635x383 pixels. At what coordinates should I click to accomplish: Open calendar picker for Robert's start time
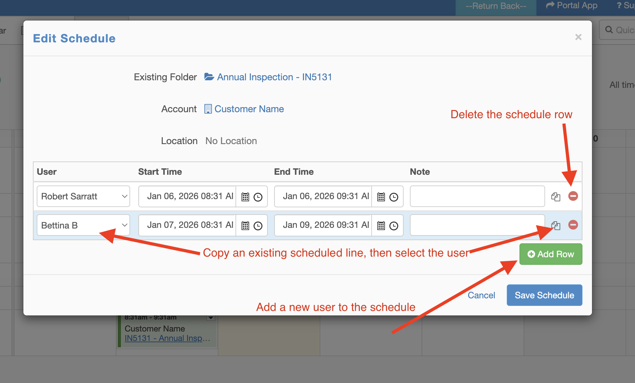(x=245, y=197)
